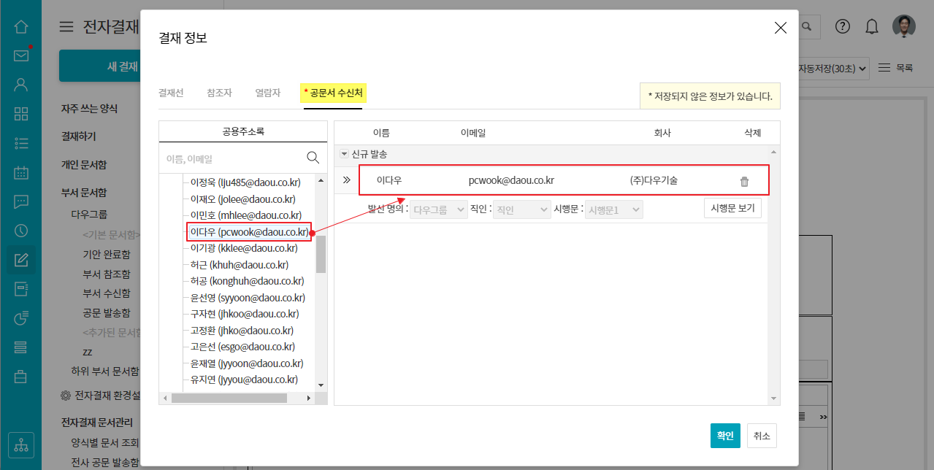Open the 시행문1 dropdown
The height and width of the screenshot is (470, 934).
614,209
